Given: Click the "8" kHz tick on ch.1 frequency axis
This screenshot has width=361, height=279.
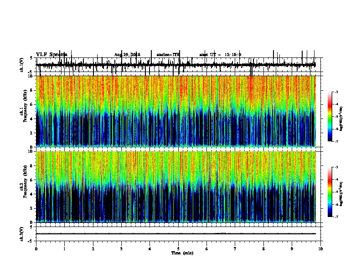Looking at the screenshot, I should [32, 90].
